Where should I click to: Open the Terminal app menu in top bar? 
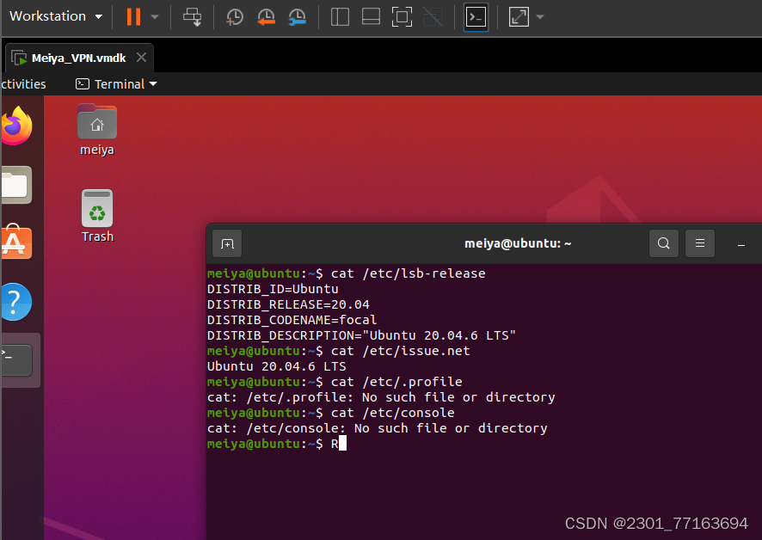coord(117,84)
